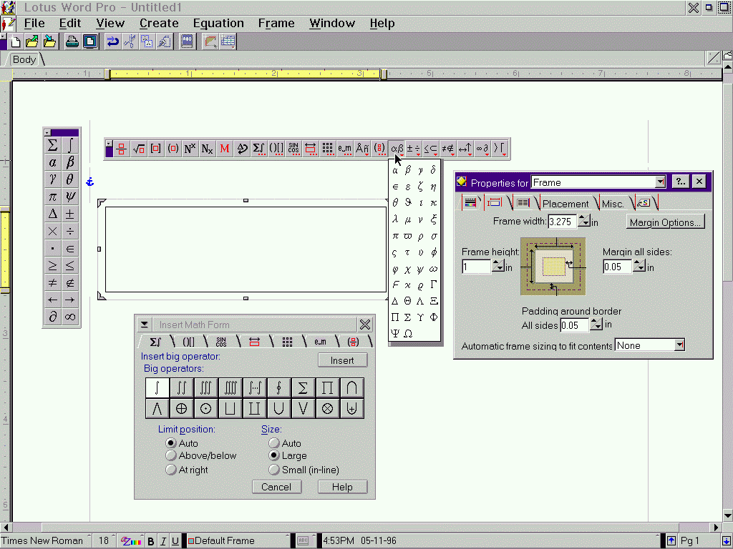
Task: Open the plus-minus operators dropdown in equation toolbar
Action: [413, 149]
